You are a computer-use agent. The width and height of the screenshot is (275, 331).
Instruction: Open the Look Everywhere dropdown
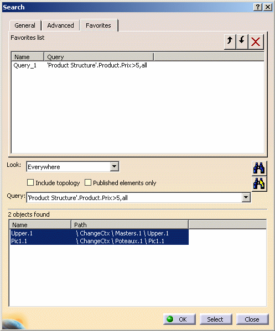[x=115, y=166]
